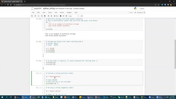Reload the page with the refresh icon
Viewport: 176px width, 99px height.
point(8,5)
